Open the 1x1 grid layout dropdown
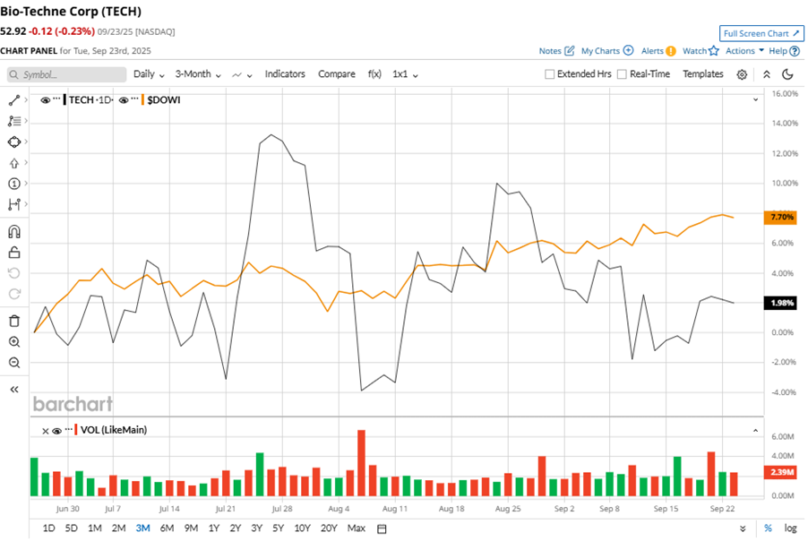The width and height of the screenshot is (808, 541). pyautogui.click(x=405, y=74)
